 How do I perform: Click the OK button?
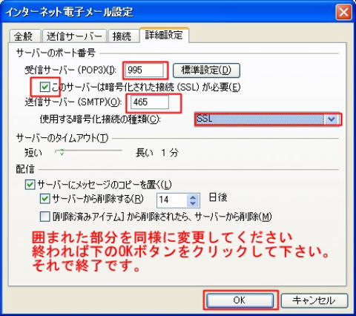click(240, 300)
